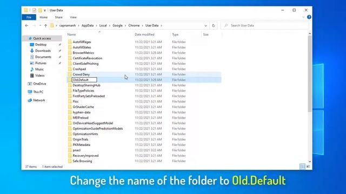Click the Search User Data field
Screen dimensions: 346x194
pos(265,25)
